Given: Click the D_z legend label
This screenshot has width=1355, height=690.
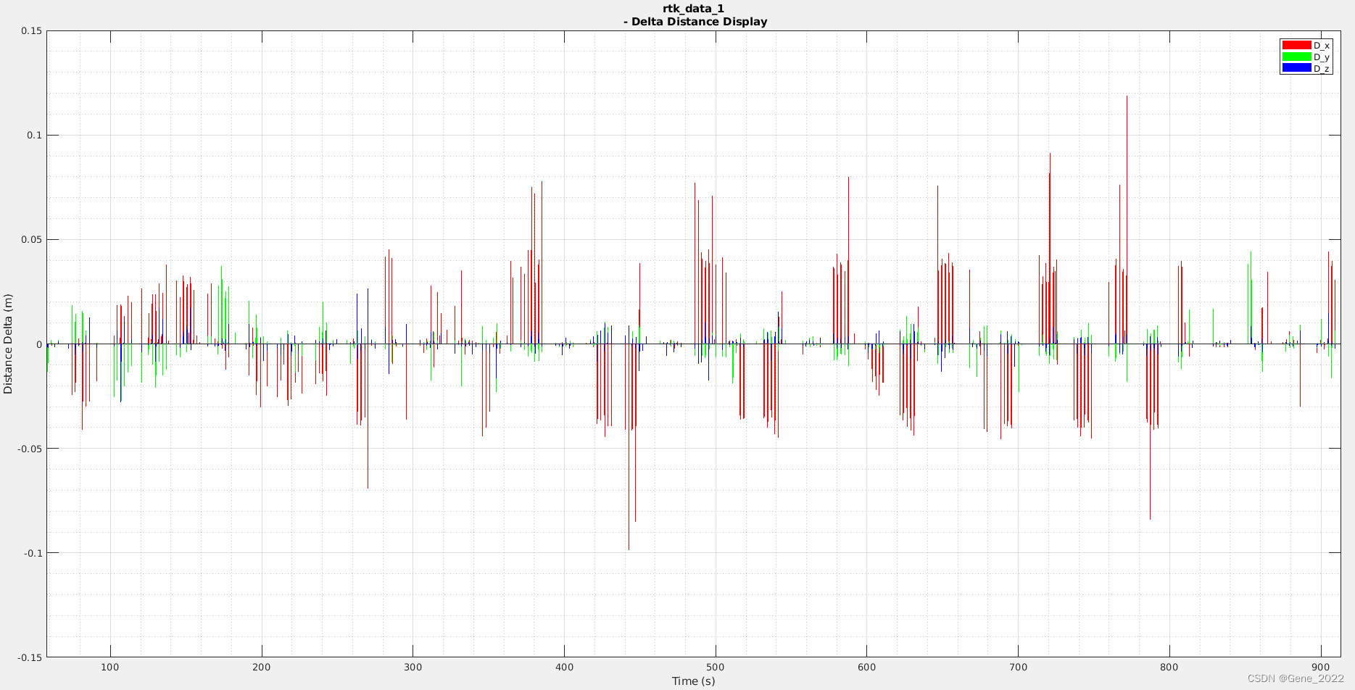Looking at the screenshot, I should 1322,69.
